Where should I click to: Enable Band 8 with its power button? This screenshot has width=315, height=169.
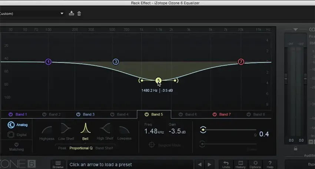[249, 115]
